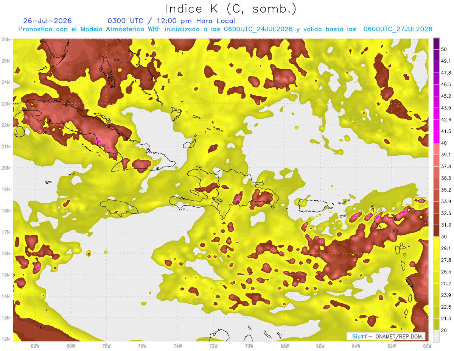Viewport: 454px width, 351px height.
Task: Click the latitude axis label "22N"
Action: (x=6, y=125)
